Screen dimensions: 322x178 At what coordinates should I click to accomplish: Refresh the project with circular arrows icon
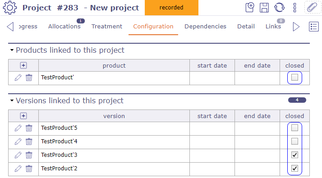(x=279, y=8)
